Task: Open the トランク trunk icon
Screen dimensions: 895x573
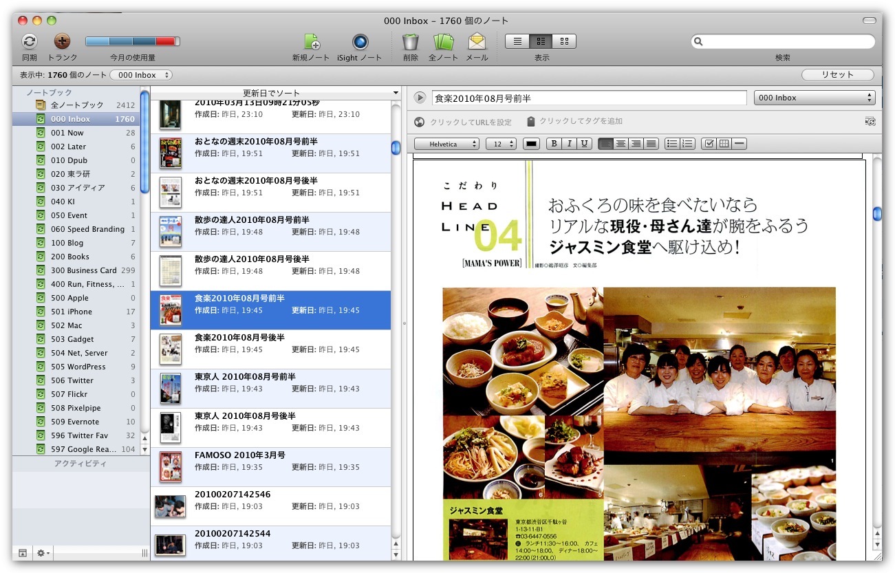Action: [62, 42]
